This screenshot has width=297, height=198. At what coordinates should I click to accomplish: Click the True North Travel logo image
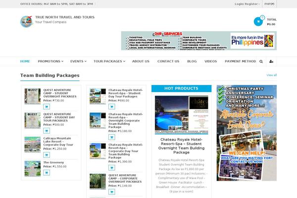point(27,21)
